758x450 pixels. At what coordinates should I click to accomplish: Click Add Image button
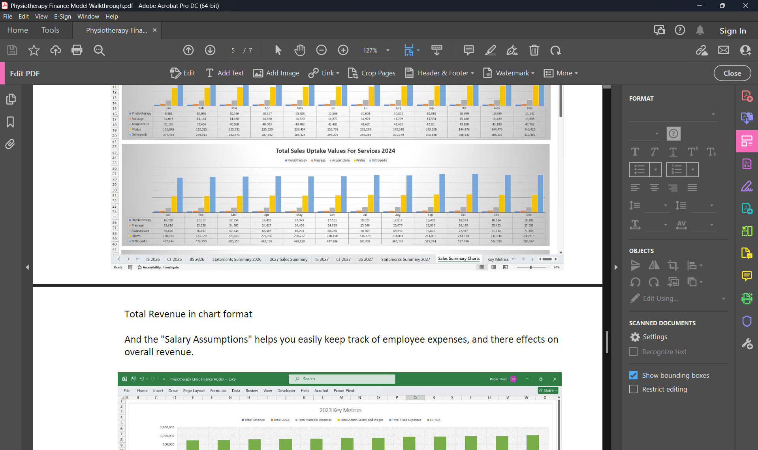coord(276,73)
